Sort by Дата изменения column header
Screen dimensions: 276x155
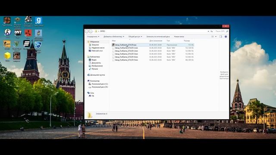156,41
